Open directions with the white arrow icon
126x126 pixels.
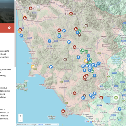click(x=9, y=28)
